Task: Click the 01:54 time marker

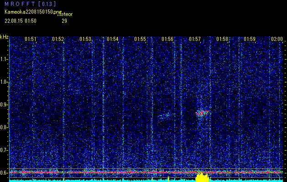Action: pos(113,39)
